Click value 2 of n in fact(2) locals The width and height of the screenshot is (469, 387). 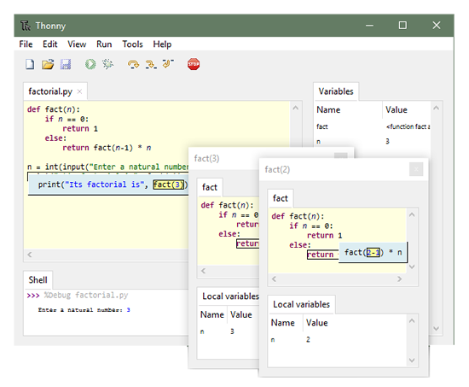[308, 340]
